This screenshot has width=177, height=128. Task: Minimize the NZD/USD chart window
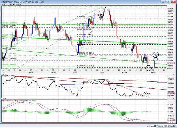[x=163, y=2]
